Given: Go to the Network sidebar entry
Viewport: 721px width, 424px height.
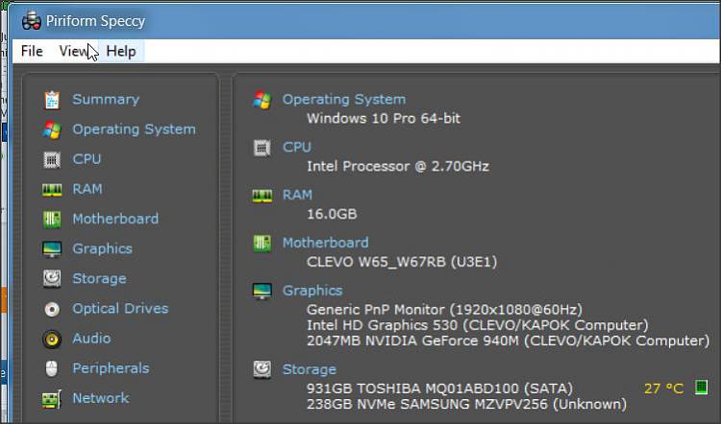Looking at the screenshot, I should (101, 398).
